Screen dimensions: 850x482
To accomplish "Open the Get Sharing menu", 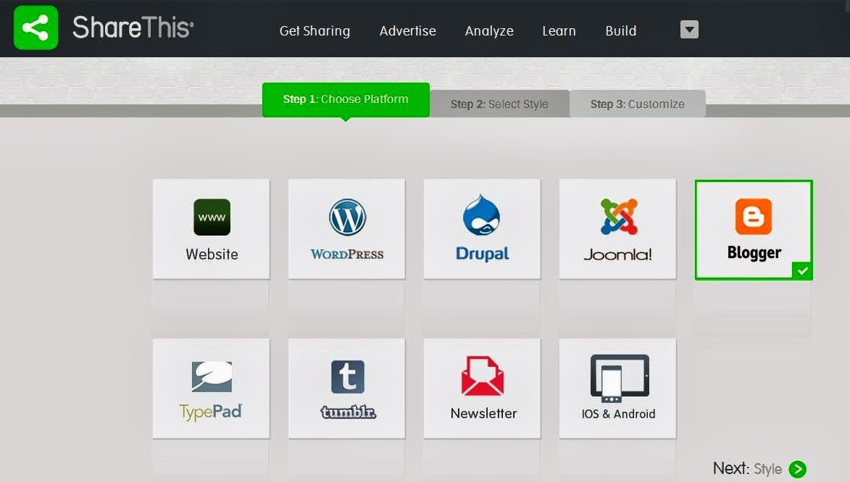I will [314, 31].
